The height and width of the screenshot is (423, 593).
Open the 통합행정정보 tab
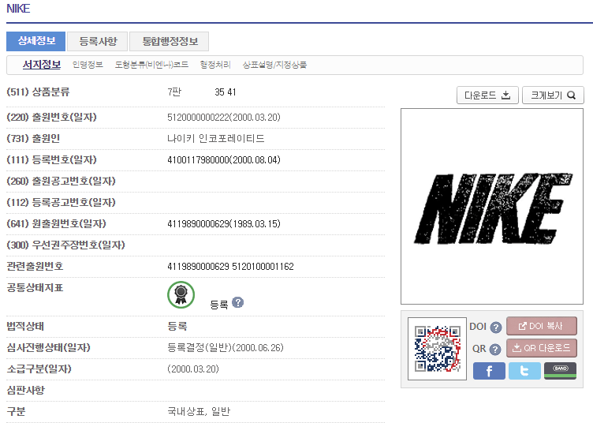[x=170, y=42]
